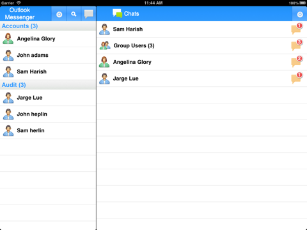
Task: Open the Jarge Lue chat name
Action: (x=126, y=79)
